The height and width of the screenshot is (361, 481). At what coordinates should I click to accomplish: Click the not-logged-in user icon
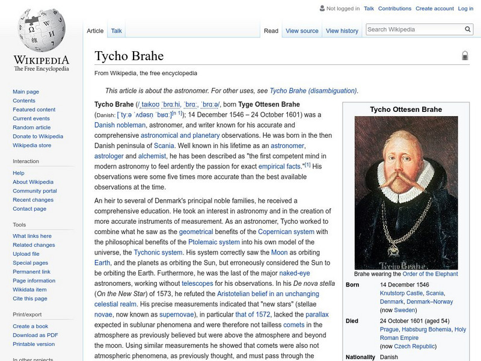tap(322, 8)
